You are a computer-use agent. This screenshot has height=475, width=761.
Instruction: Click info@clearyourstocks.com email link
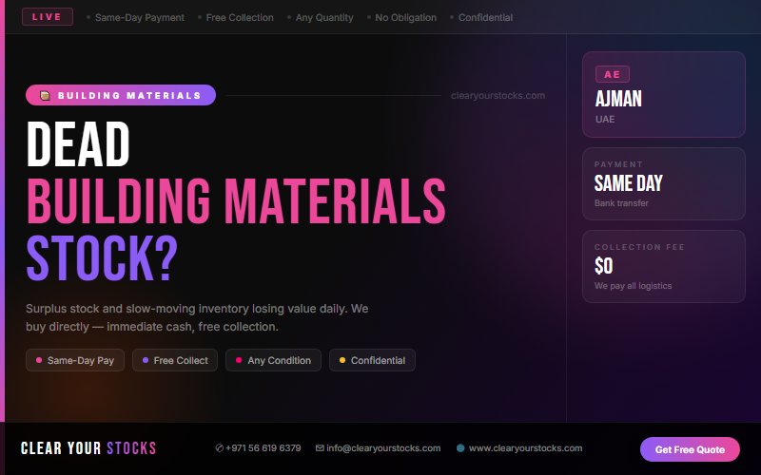[x=383, y=448]
